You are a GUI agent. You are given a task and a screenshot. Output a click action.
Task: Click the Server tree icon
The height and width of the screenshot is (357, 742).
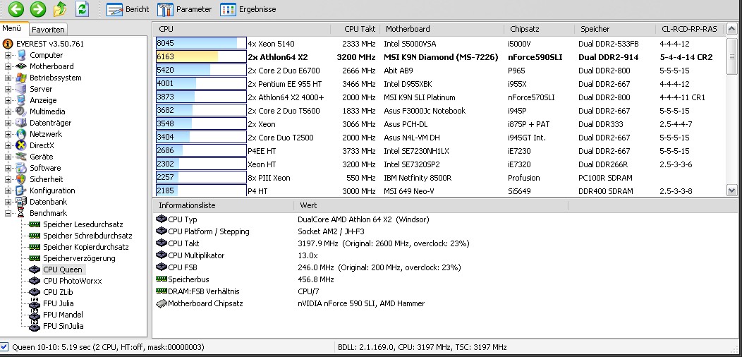pos(21,89)
